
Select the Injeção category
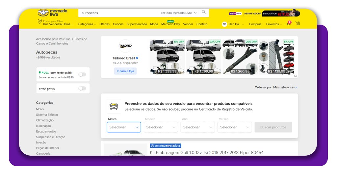click(x=41, y=143)
